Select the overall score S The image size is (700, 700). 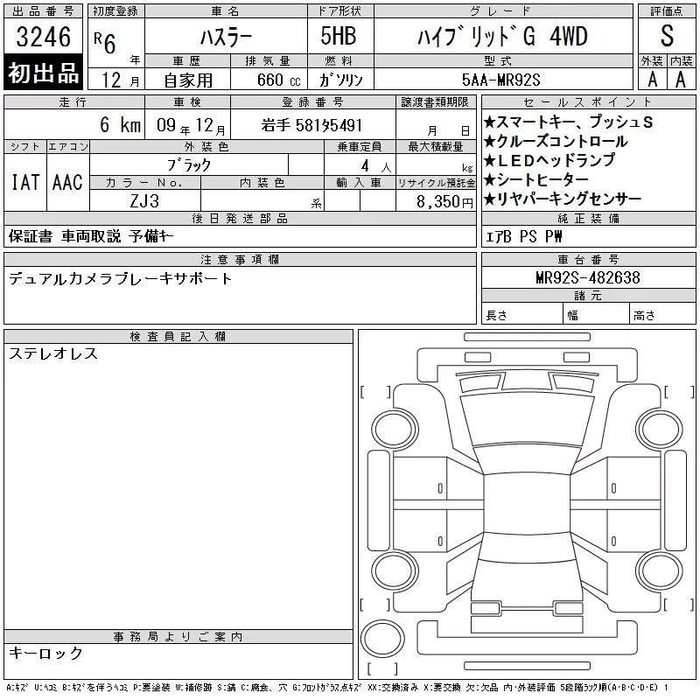(x=667, y=36)
